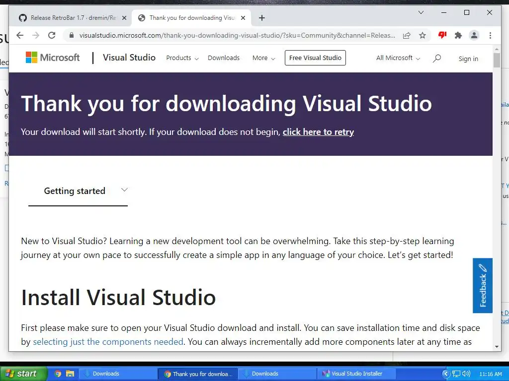509x381 pixels.
Task: Open the Extensions puzzle menu
Action: click(458, 35)
